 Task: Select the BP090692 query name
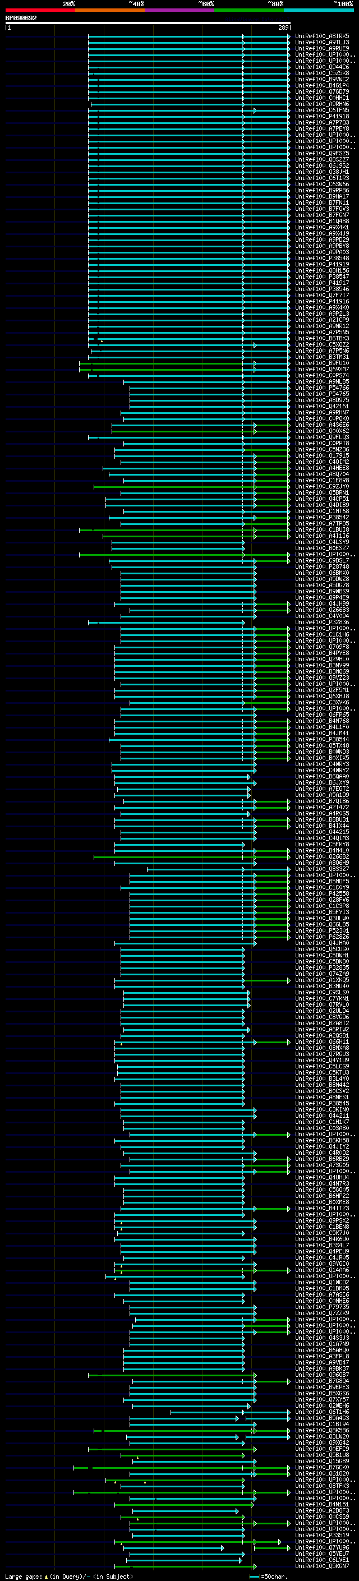click(21, 19)
